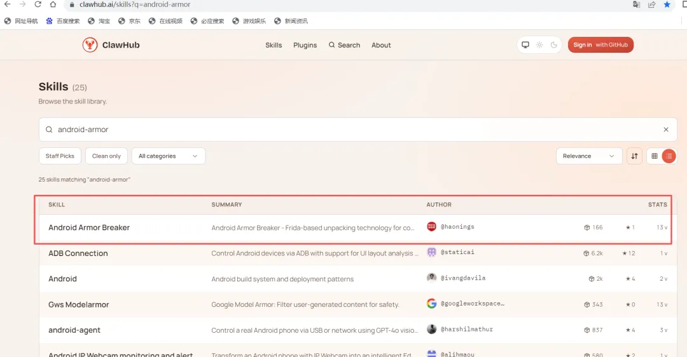
Task: View author @ivangdavila profile
Action: (x=463, y=278)
